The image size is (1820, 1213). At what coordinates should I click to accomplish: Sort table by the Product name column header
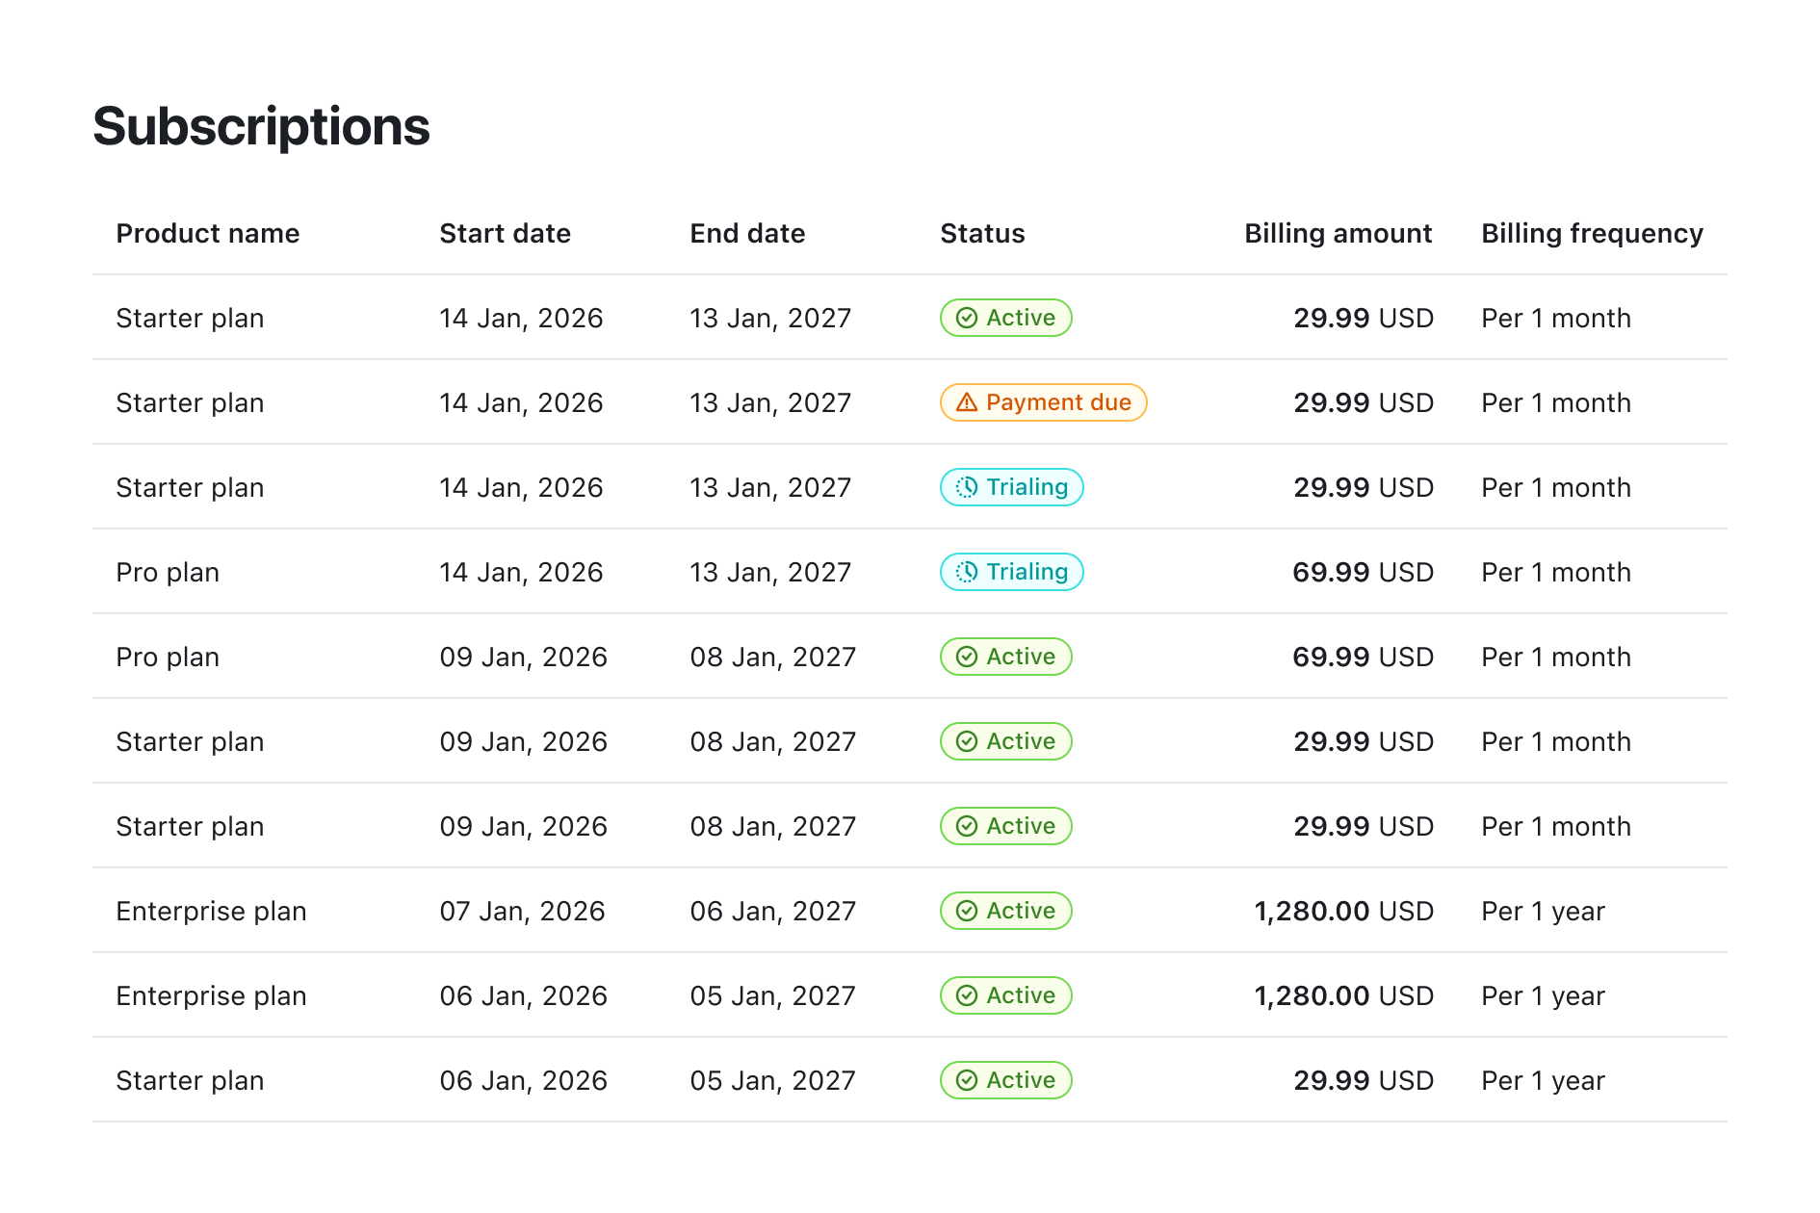pyautogui.click(x=208, y=233)
